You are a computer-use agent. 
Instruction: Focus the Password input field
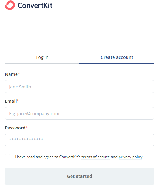(x=79, y=140)
